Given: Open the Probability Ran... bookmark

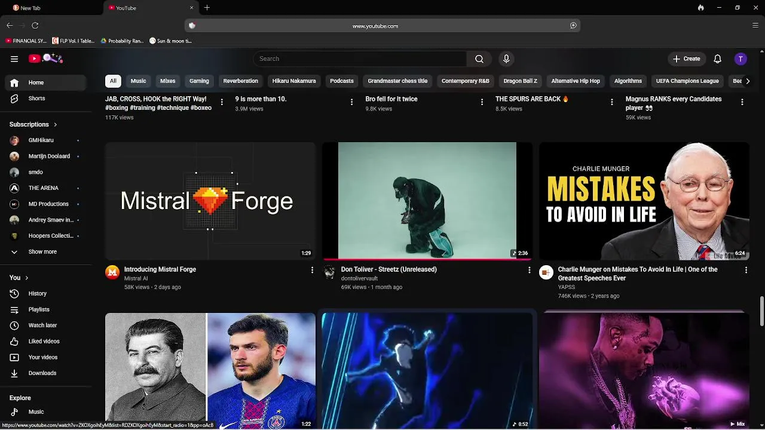Looking at the screenshot, I should pos(123,41).
